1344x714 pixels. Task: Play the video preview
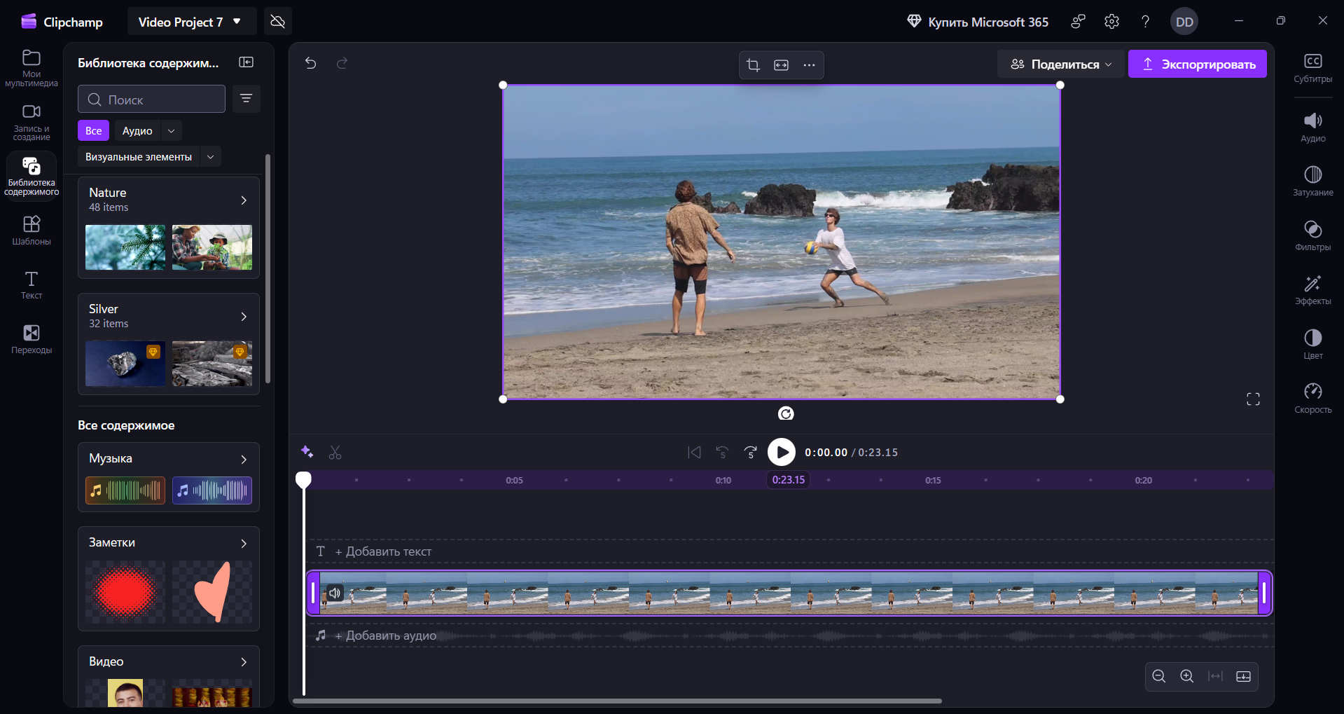(x=782, y=452)
